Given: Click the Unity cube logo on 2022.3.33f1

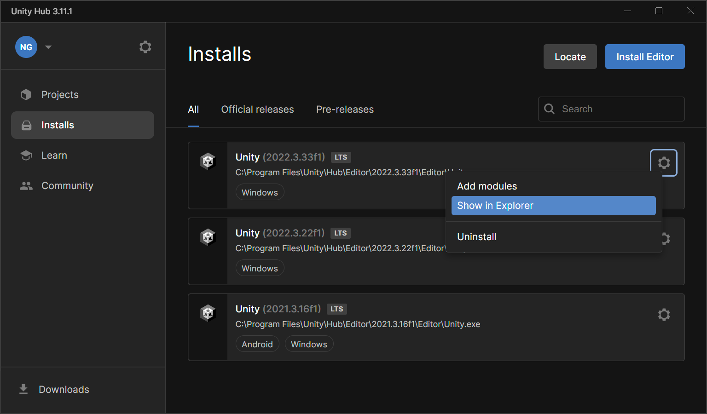Looking at the screenshot, I should coord(208,161).
